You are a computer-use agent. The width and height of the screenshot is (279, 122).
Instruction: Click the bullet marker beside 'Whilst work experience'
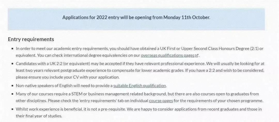[12, 109]
